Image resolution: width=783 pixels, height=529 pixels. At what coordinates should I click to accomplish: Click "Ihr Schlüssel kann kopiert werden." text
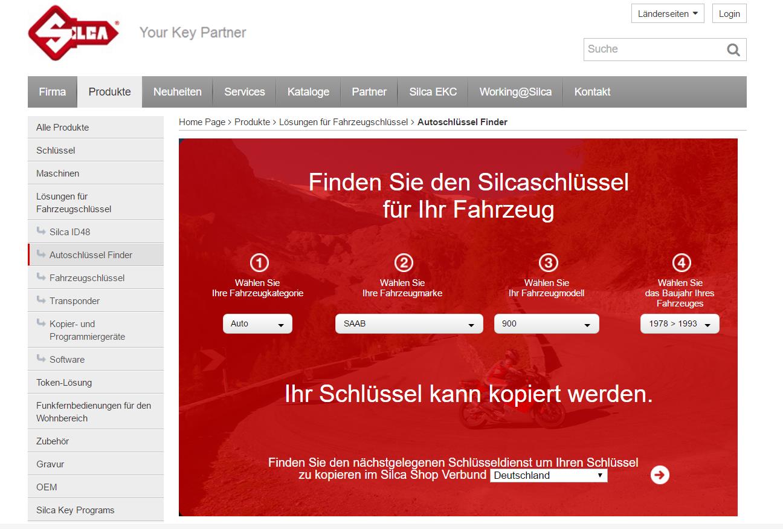coord(469,394)
